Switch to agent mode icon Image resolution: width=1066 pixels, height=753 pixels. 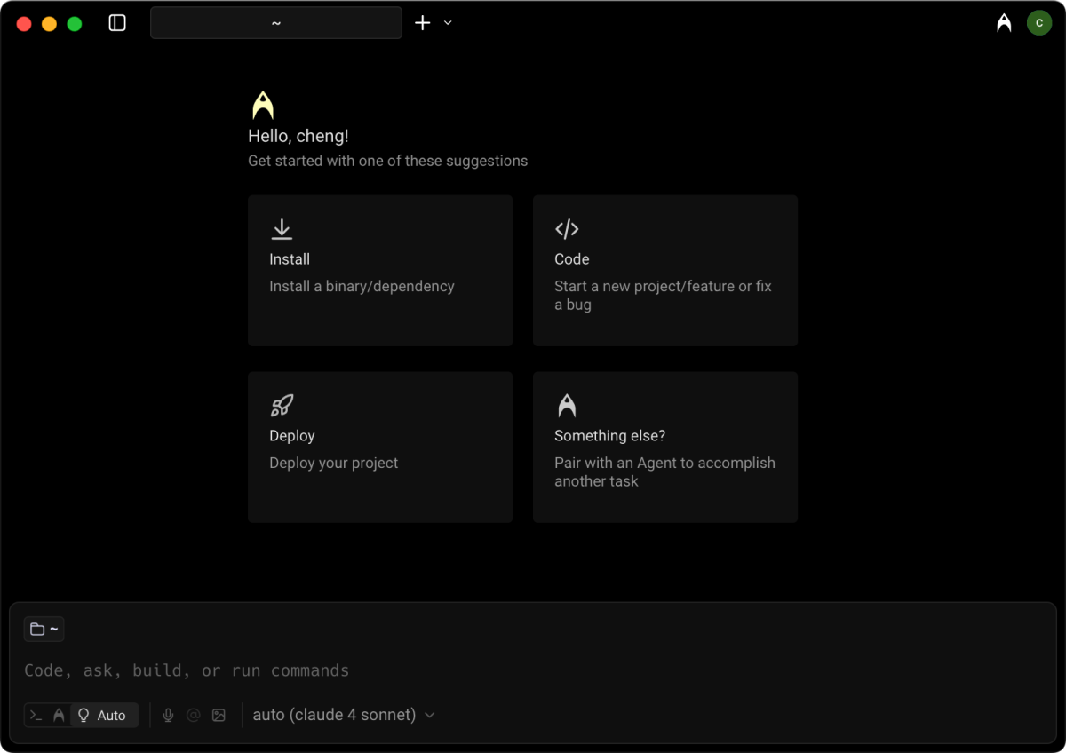(59, 715)
